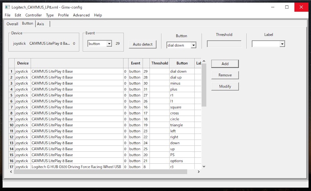Open the Type menu
The height and width of the screenshot is (191, 311).
50,15
